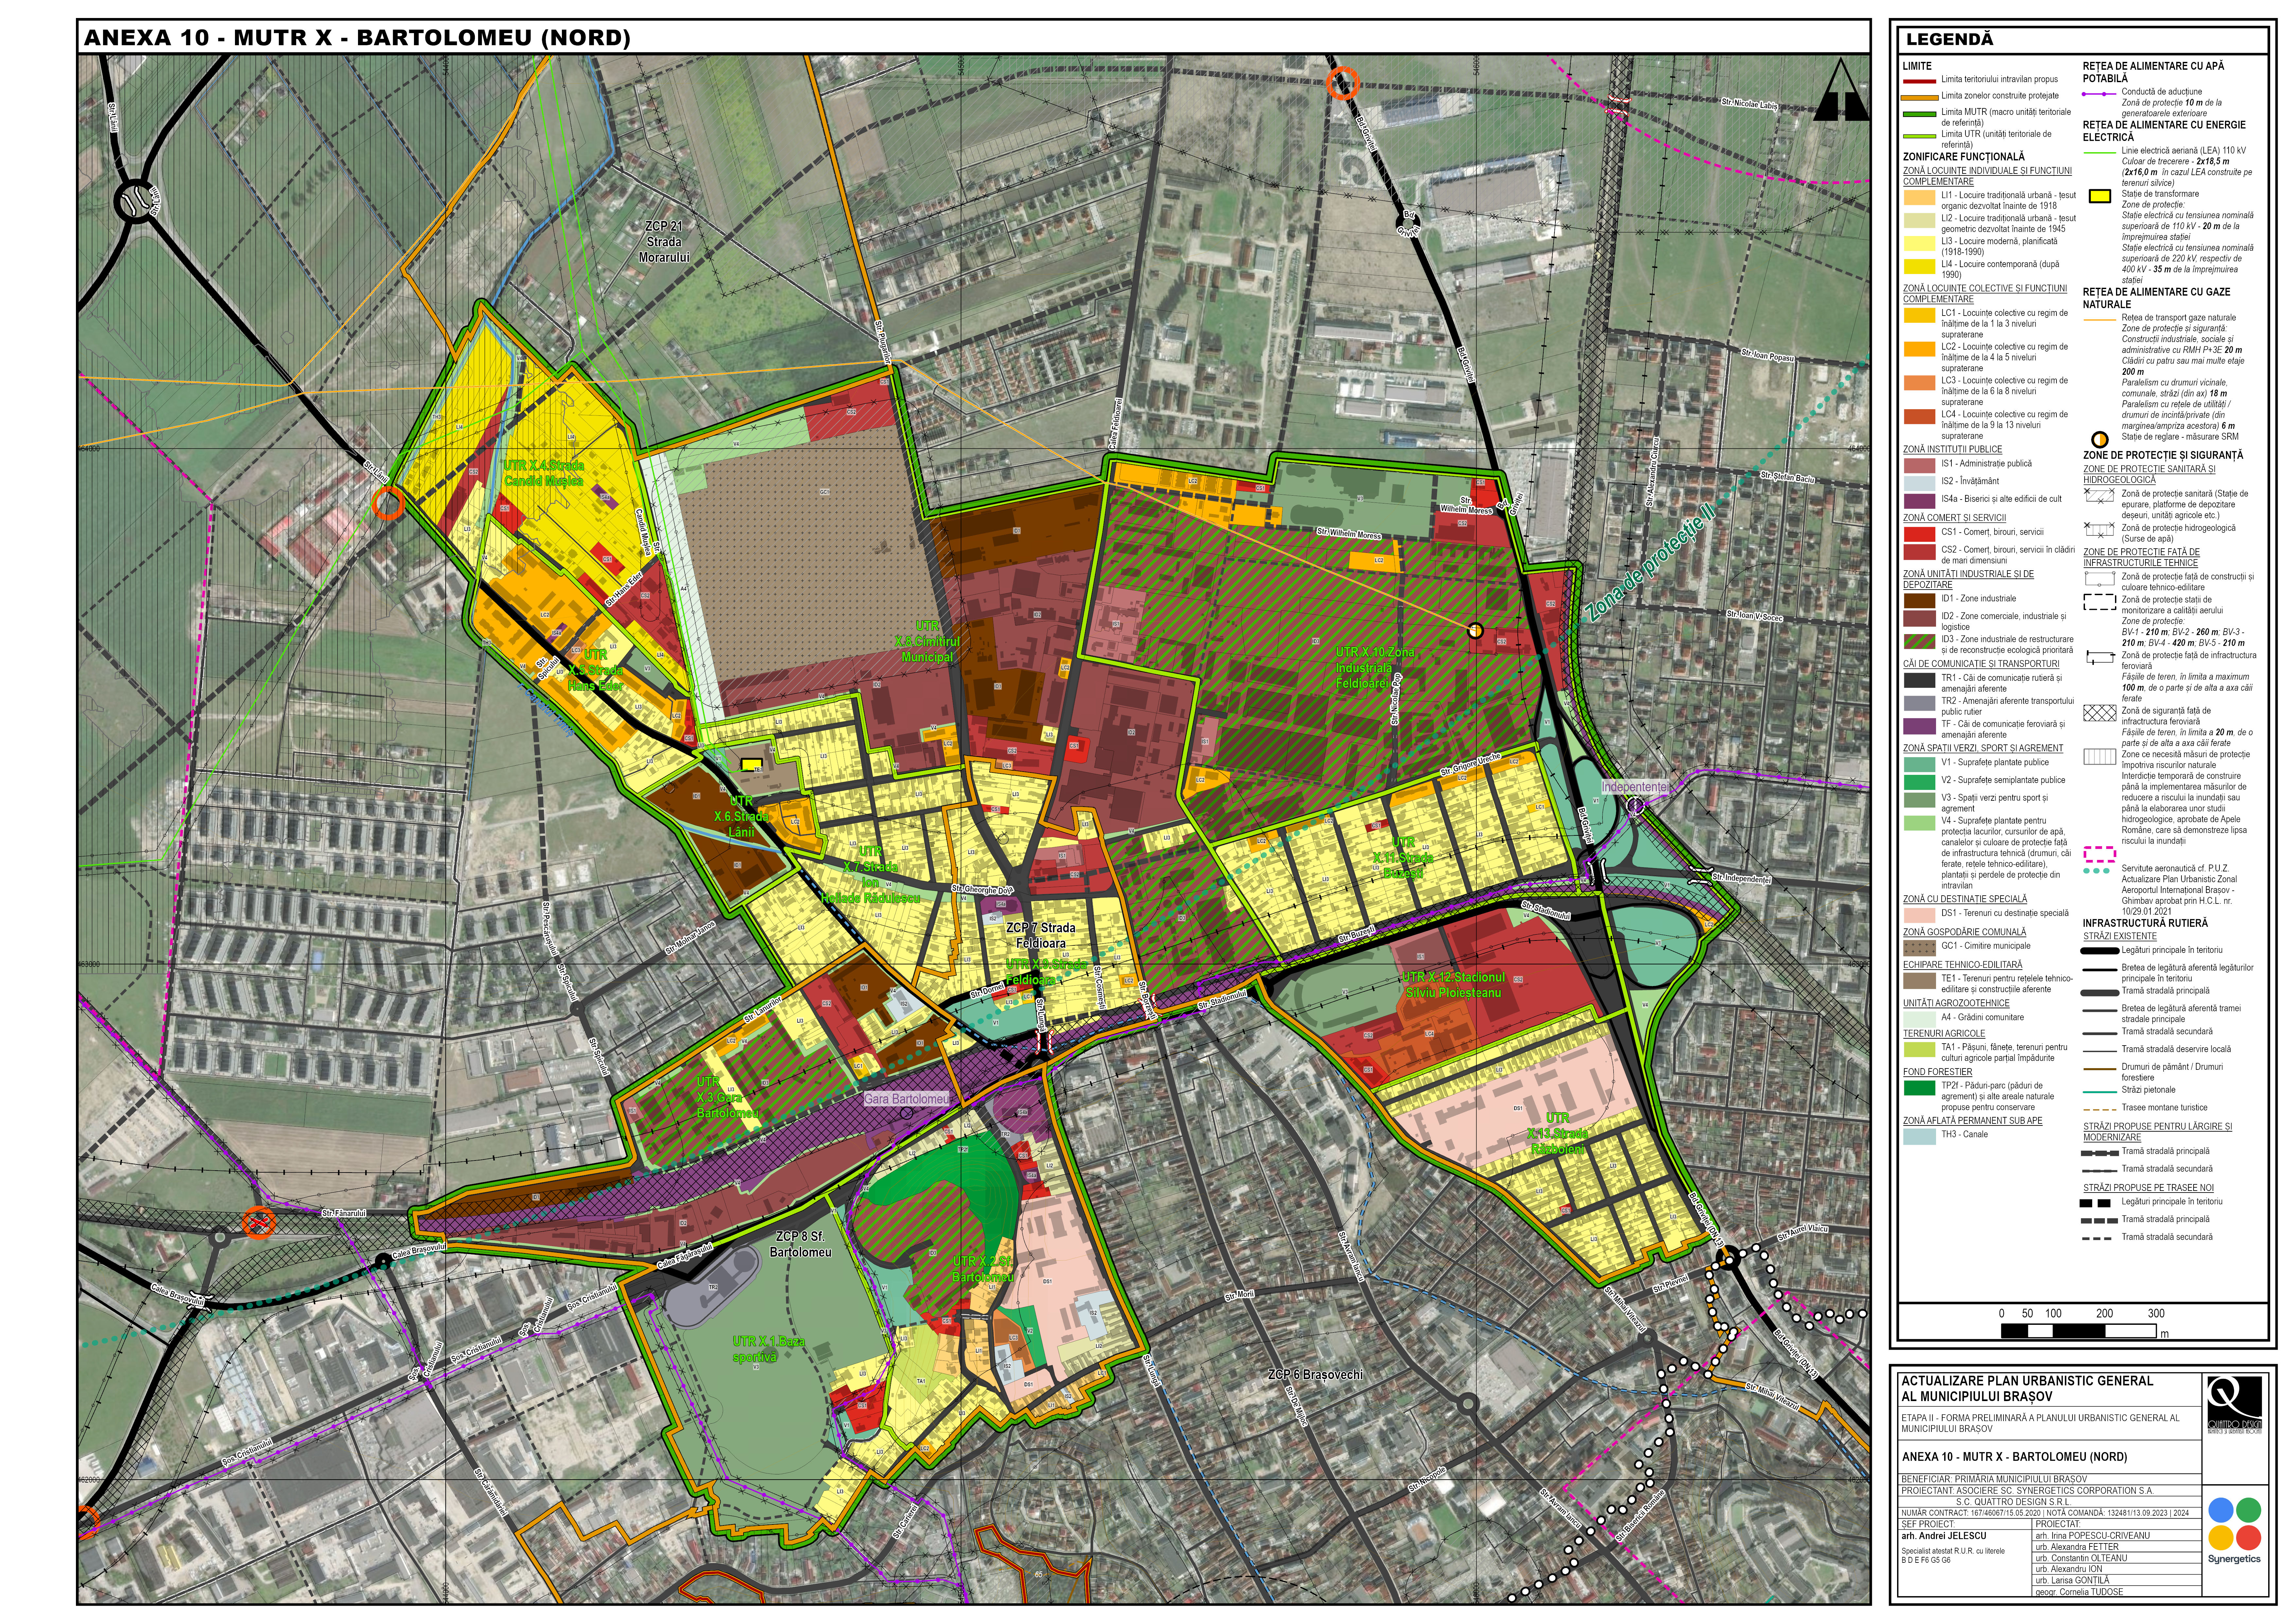Click the INFRASTRUCTURĂ RUTIERĂ legend heading
Viewport: 2296px width, 1624px height.
[x=2145, y=923]
